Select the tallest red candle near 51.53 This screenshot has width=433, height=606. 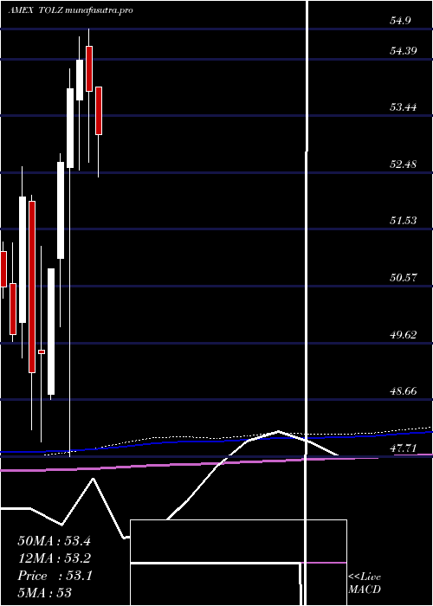[x=32, y=287]
